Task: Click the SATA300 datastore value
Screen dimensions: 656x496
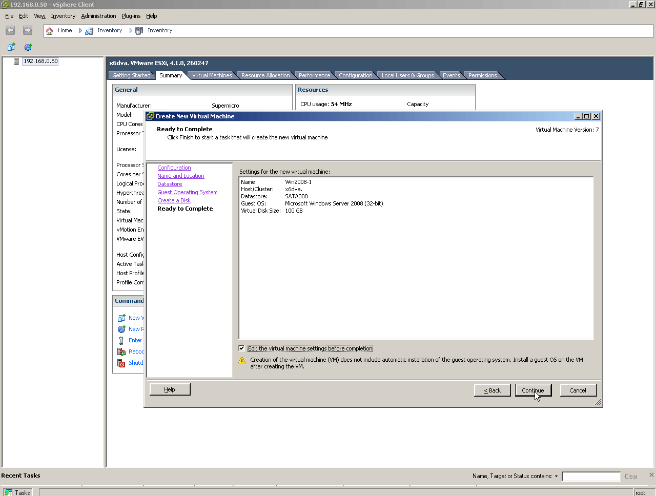Action: (x=296, y=196)
